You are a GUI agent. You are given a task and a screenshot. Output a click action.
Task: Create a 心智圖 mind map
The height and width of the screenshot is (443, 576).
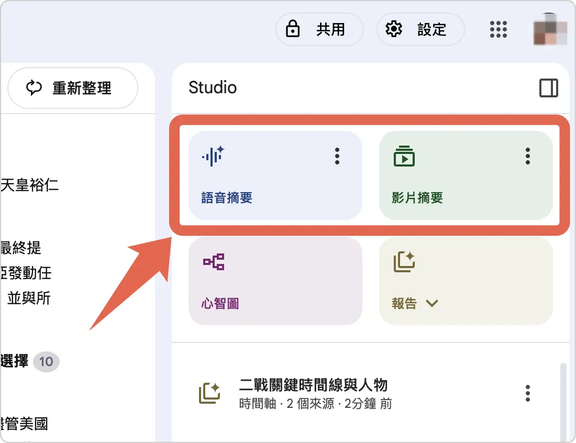pos(275,281)
